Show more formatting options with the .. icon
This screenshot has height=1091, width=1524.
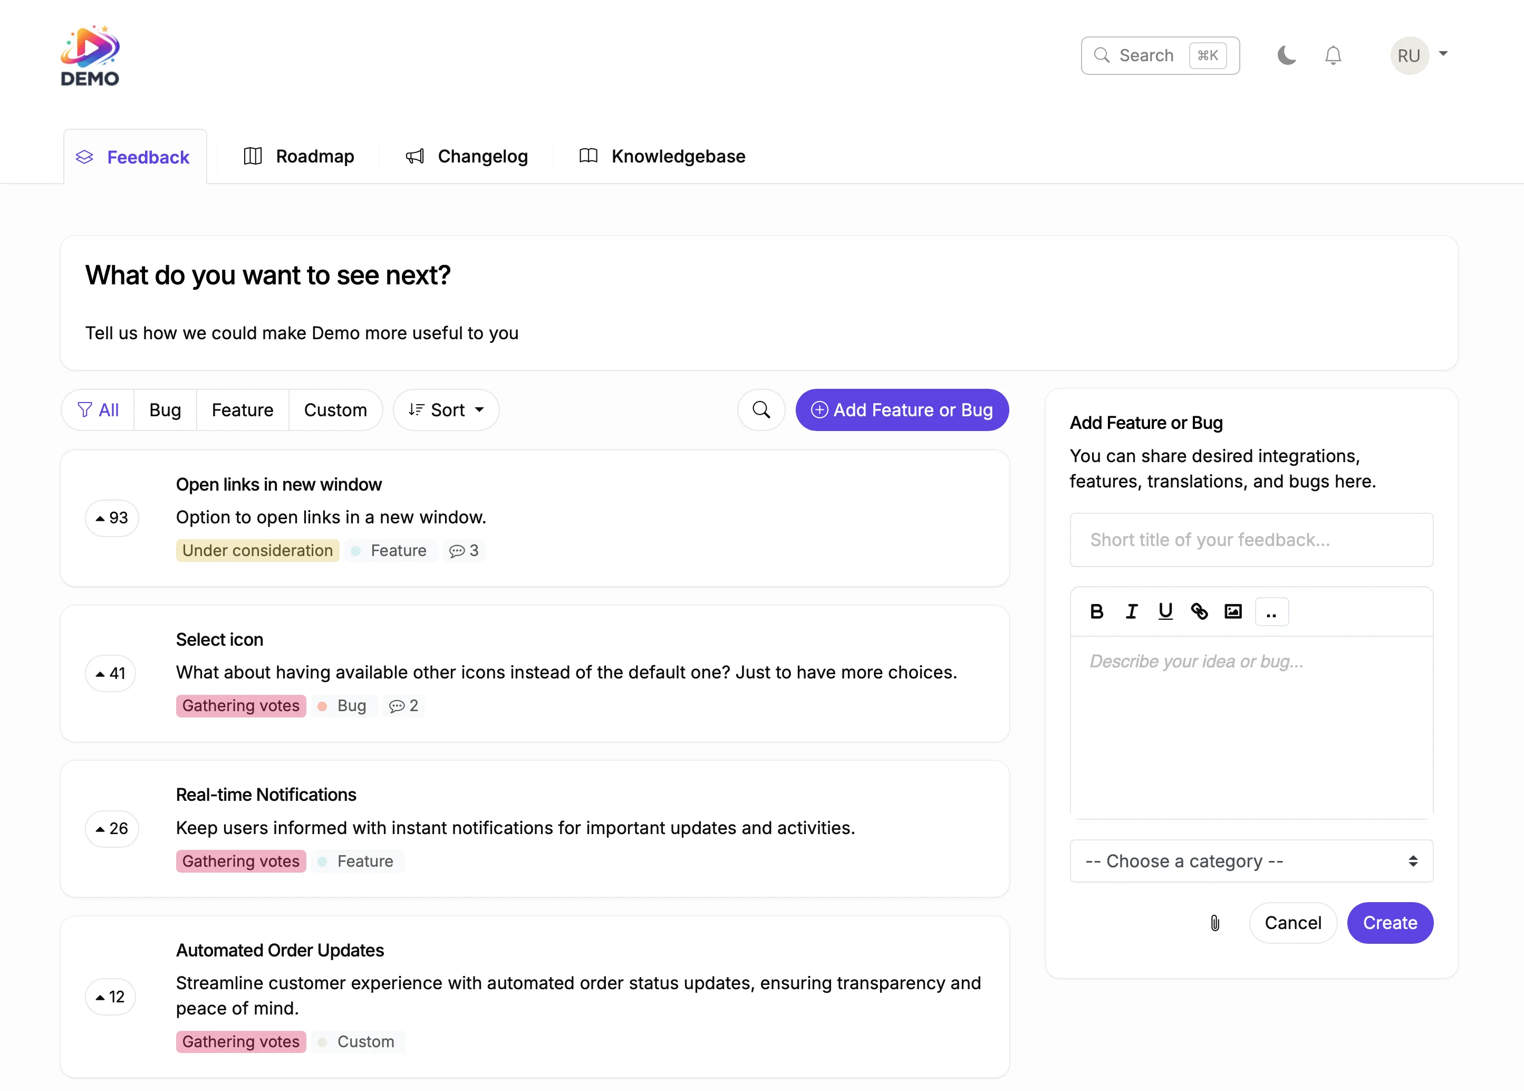[1272, 611]
